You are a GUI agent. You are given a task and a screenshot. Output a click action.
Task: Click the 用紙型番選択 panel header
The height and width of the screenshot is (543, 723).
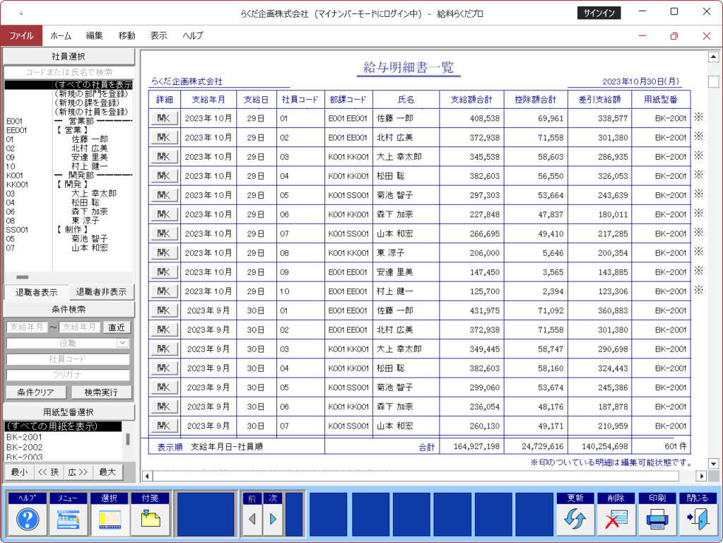69,412
